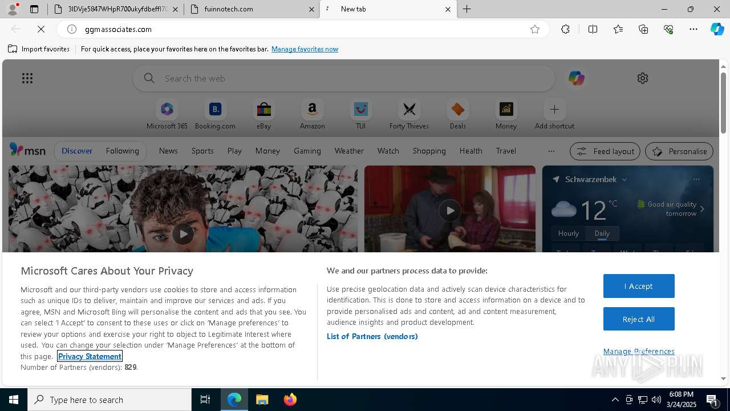The image size is (730, 411).
Task: Launch Copilot beside the search box
Action: 576,78
